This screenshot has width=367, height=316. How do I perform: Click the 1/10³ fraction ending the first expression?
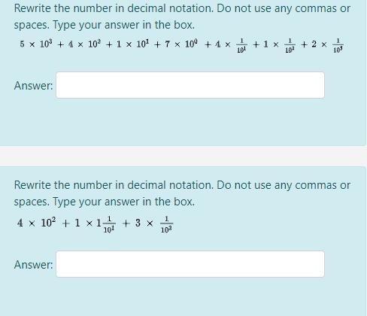pos(338,46)
